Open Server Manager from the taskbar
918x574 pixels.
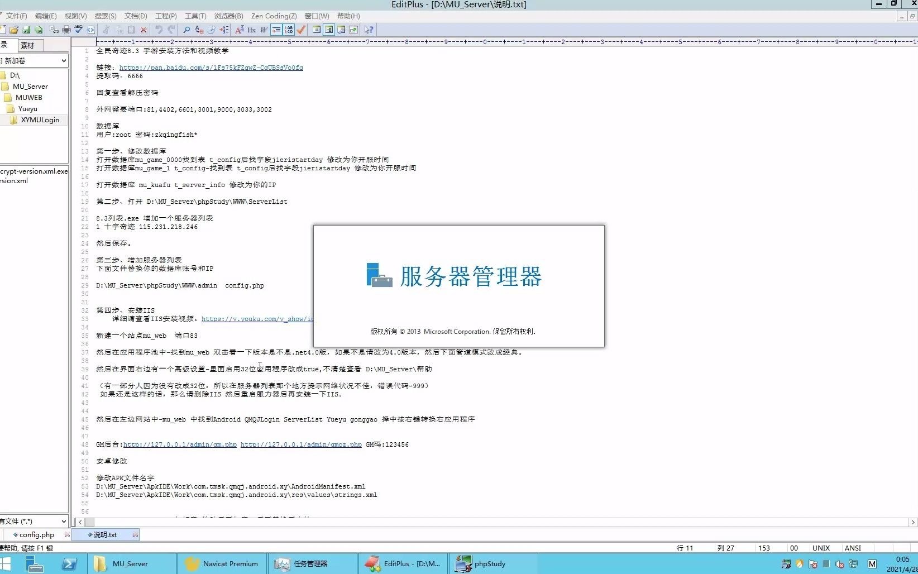point(34,563)
